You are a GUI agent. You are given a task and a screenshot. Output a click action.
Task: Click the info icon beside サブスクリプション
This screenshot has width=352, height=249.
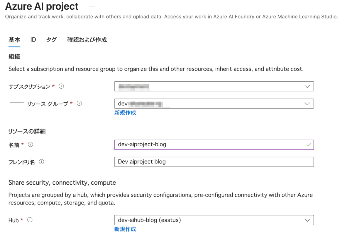pyautogui.click(x=61, y=86)
